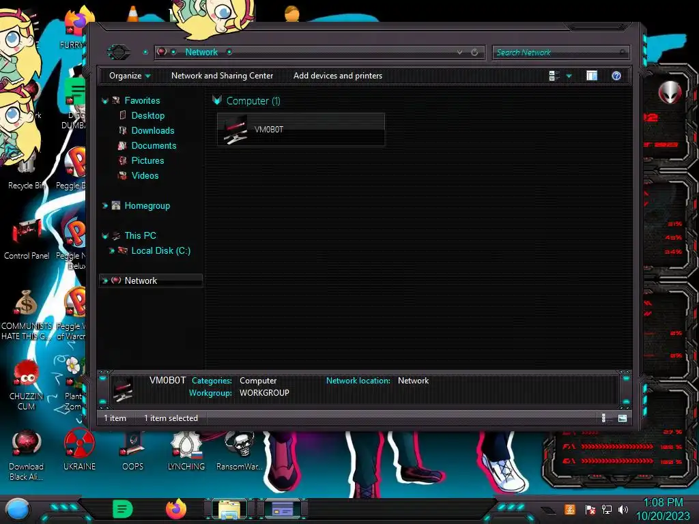This screenshot has height=524, width=699.
Task: Click the Desktop folder icon in Favorites
Action: click(123, 115)
